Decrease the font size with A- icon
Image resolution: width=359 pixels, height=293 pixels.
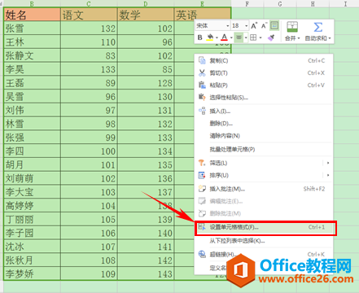264,26
